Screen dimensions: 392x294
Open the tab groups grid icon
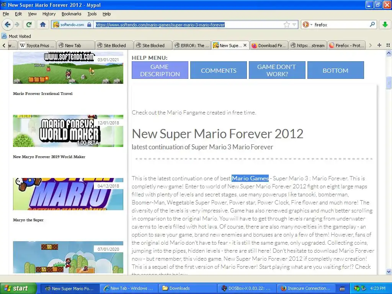pyautogui.click(x=388, y=45)
